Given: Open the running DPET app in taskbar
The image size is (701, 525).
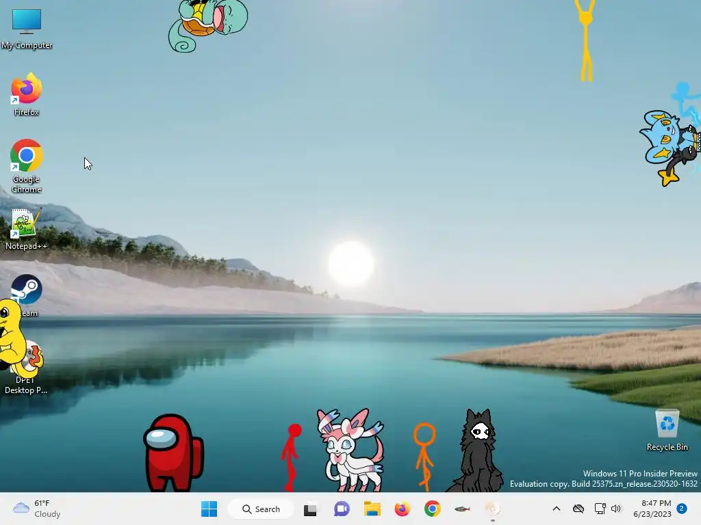Looking at the screenshot, I should tap(492, 509).
